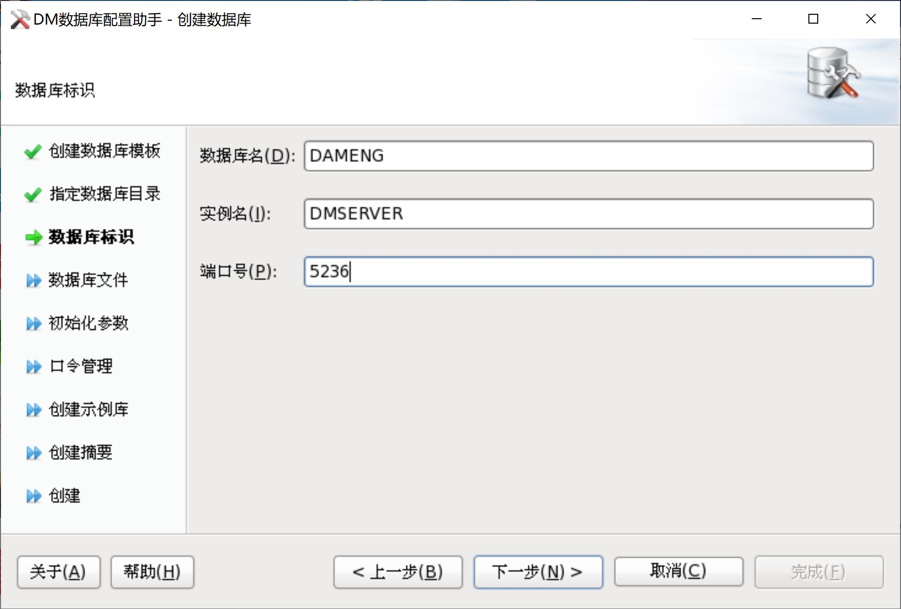The width and height of the screenshot is (901, 609).
Task: Open the 关于(A) about dialog
Action: (59, 572)
